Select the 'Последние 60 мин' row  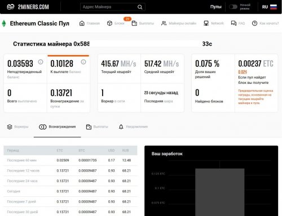[70, 160]
